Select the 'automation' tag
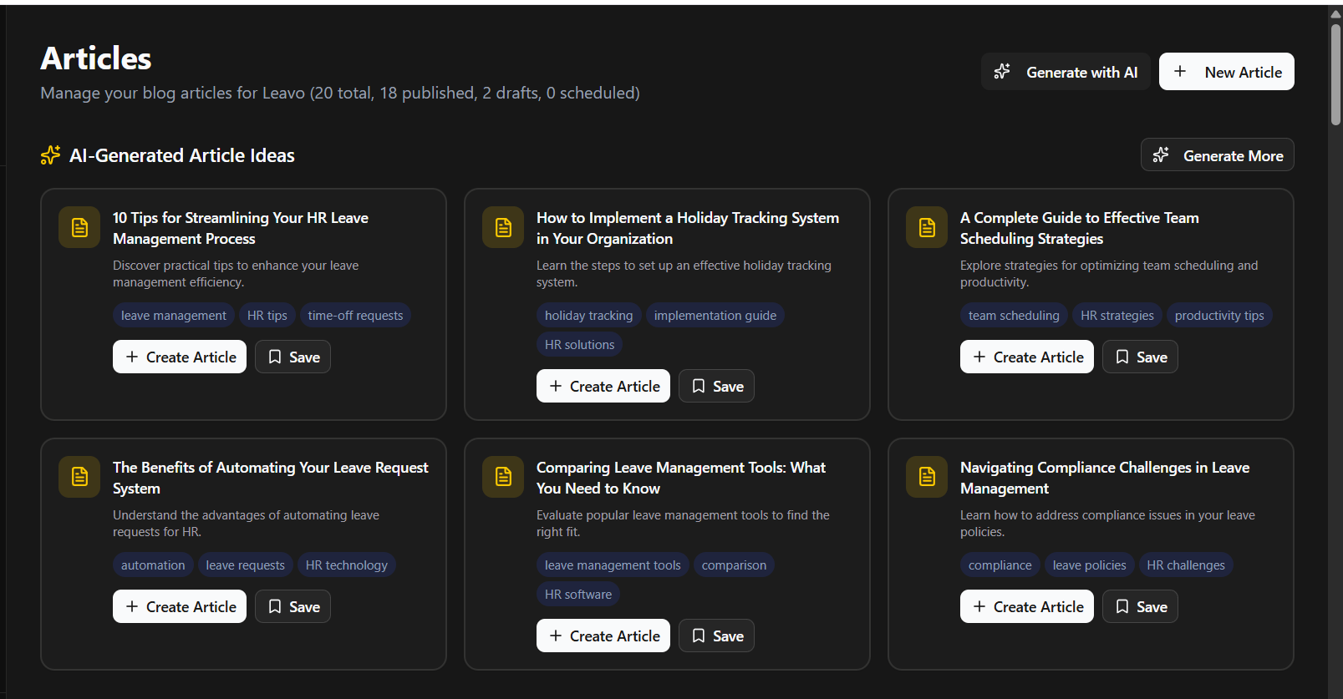This screenshot has height=699, width=1343. [153, 565]
